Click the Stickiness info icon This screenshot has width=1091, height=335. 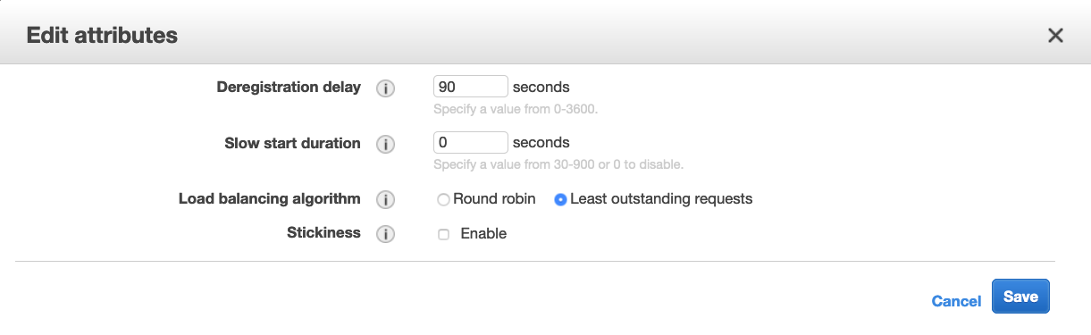[x=385, y=234]
